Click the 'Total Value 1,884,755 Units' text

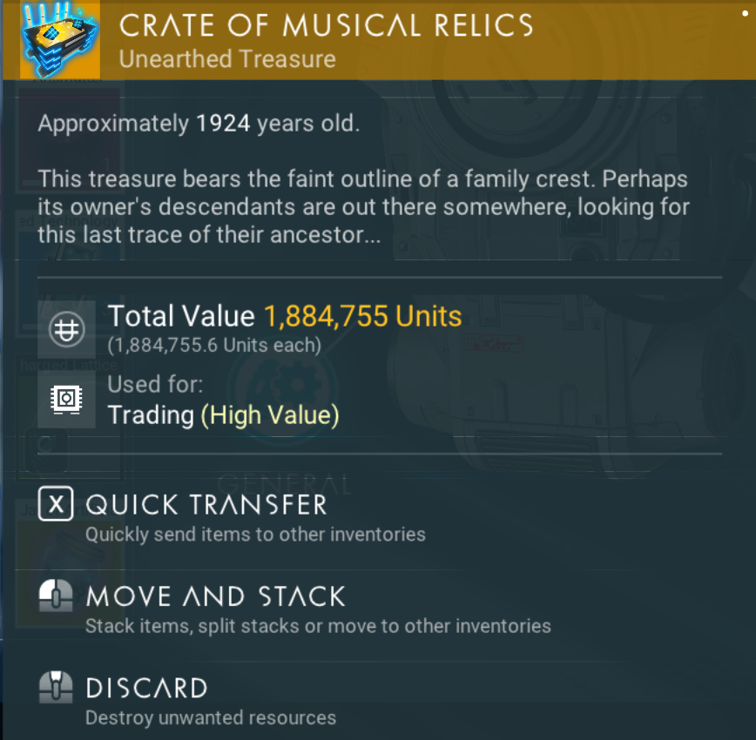[285, 316]
